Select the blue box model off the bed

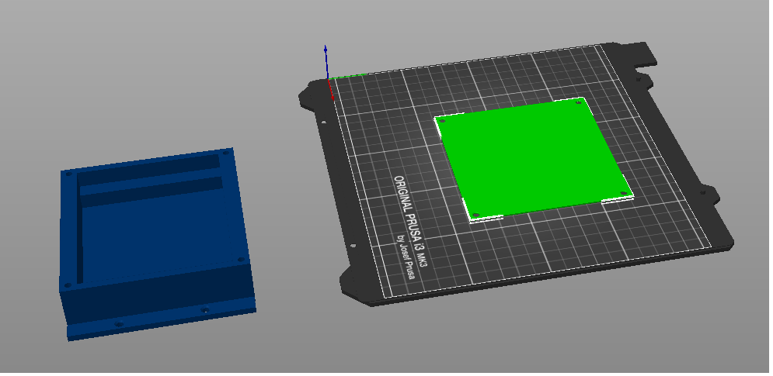157,244
